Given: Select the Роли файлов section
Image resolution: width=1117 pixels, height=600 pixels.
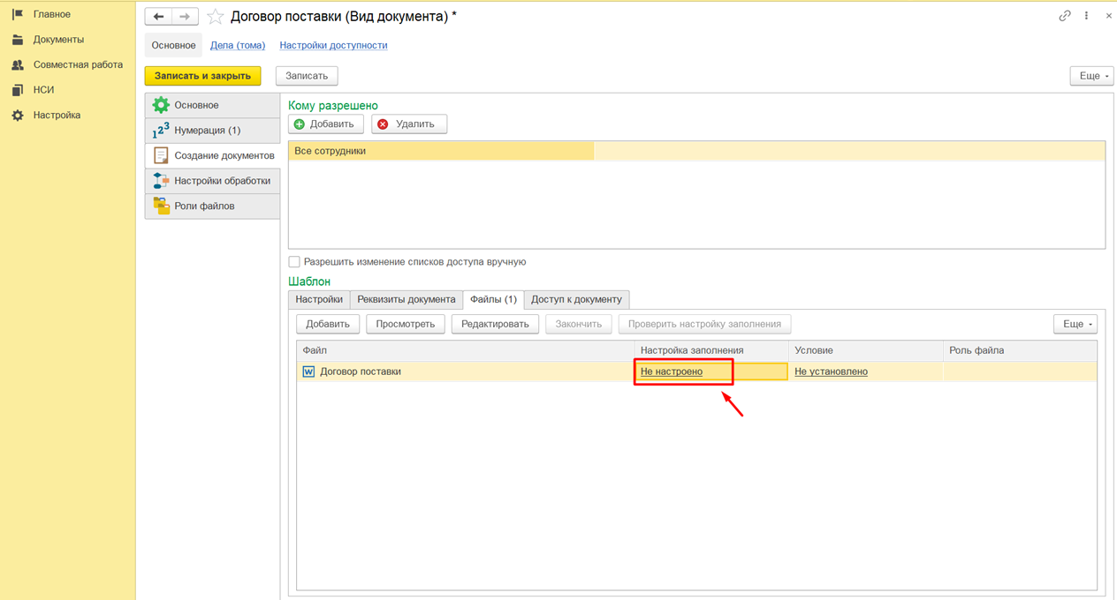Looking at the screenshot, I should point(212,206).
